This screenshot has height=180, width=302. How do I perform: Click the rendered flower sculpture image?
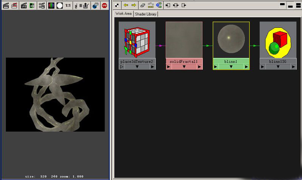55,95
